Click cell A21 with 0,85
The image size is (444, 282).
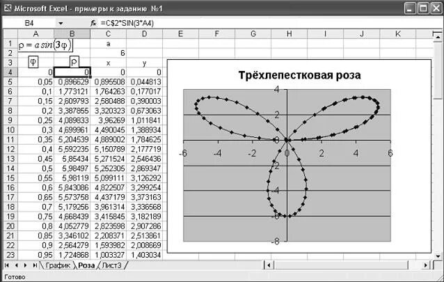pos(35,235)
